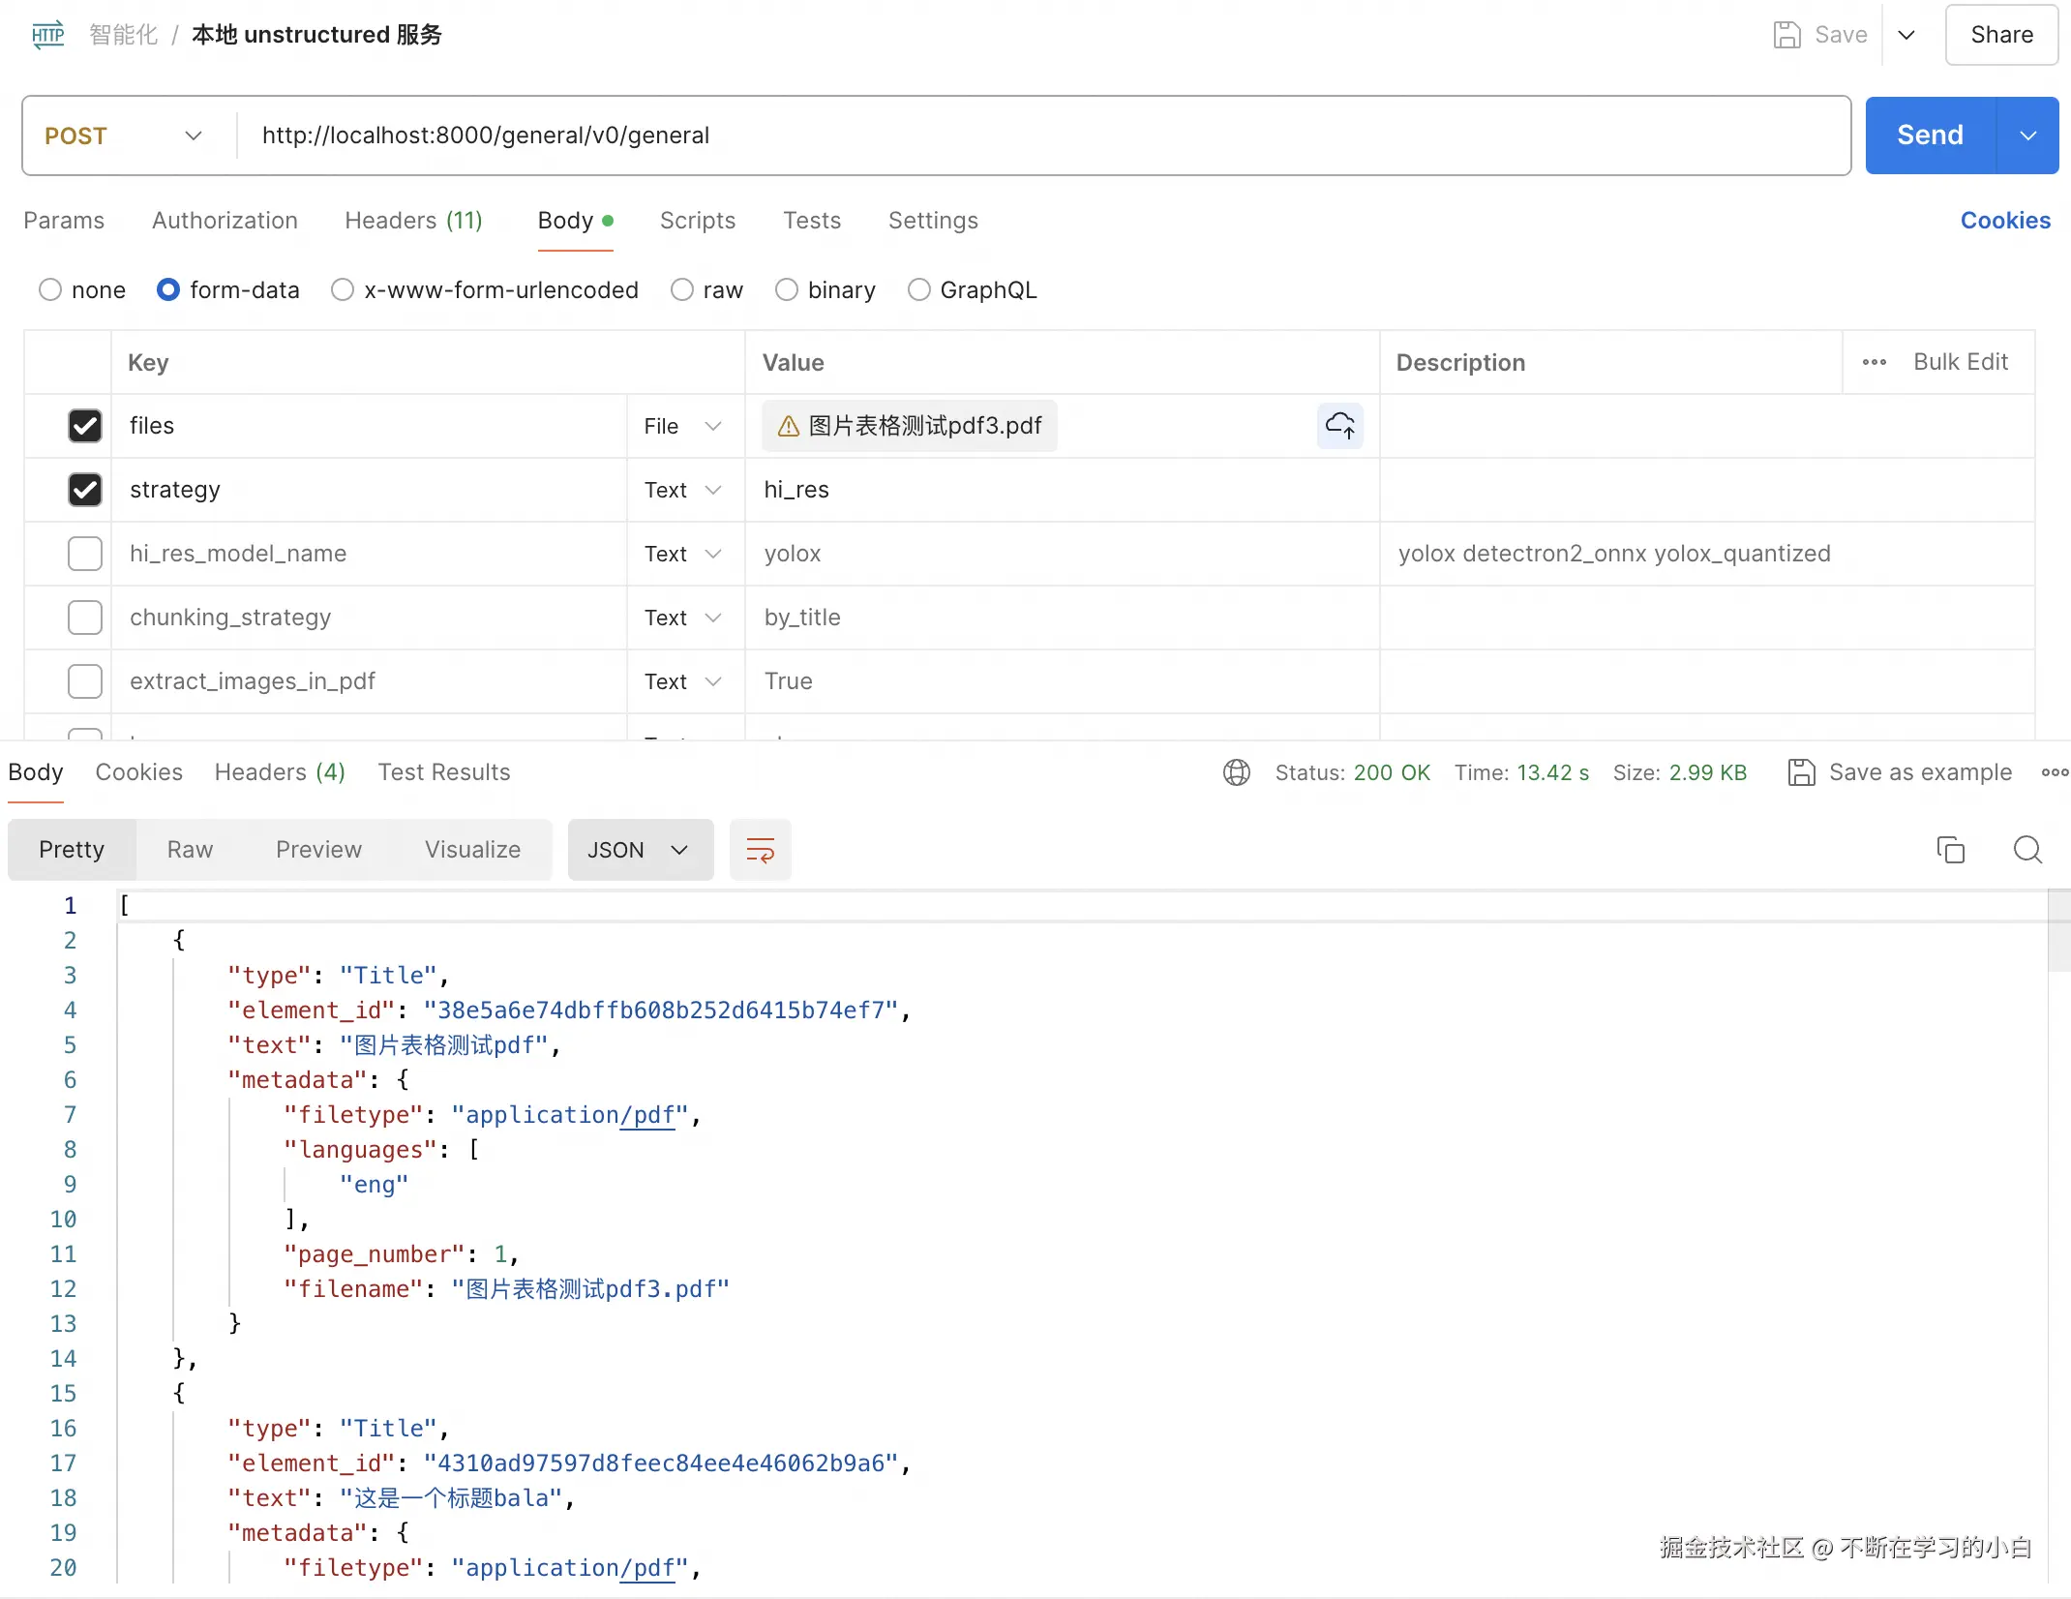Enable the hi_res_model_name row checkbox
This screenshot has width=2071, height=1599.
pos(85,554)
